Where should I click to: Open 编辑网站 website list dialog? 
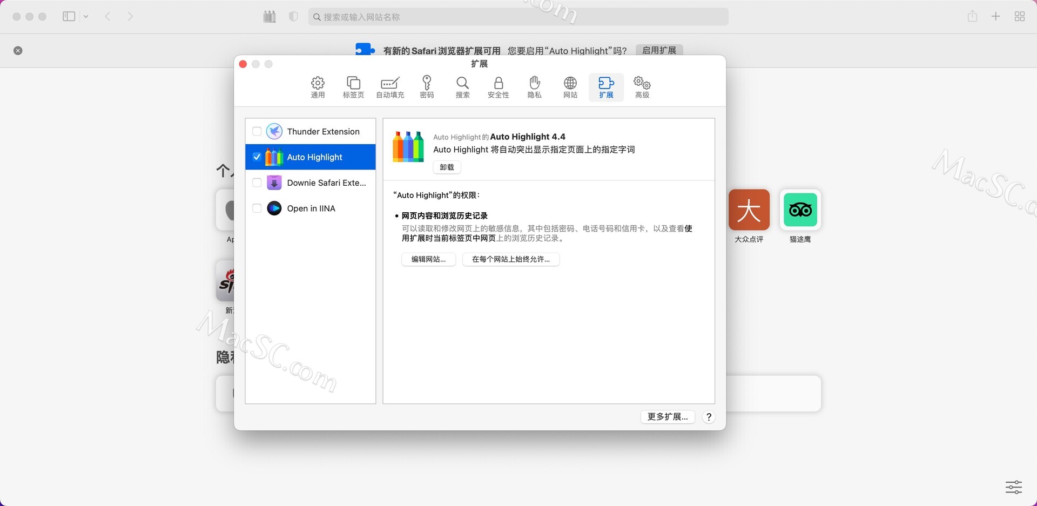tap(428, 259)
